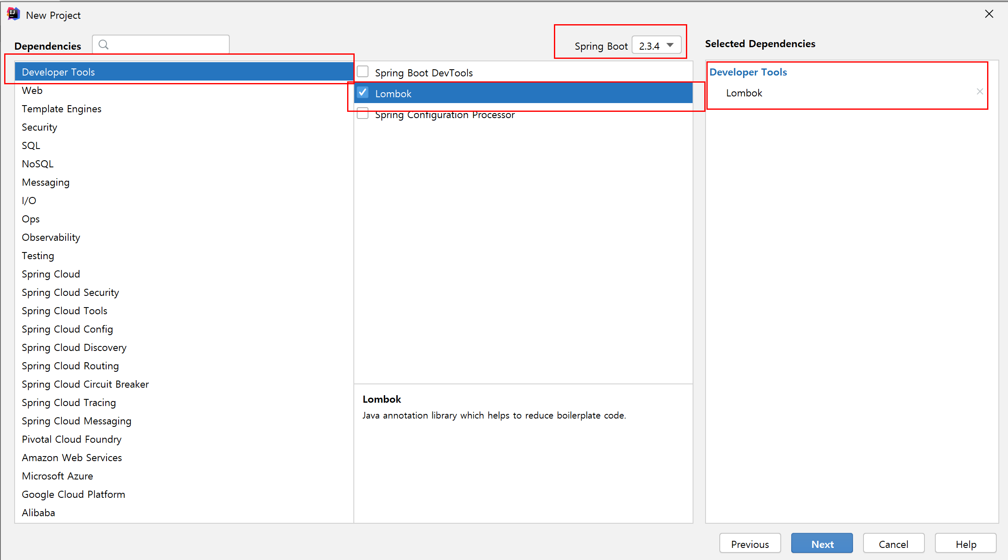Screen dimensions: 1008x560
Task: Click the highlighted Lombok row label
Action: pos(393,93)
